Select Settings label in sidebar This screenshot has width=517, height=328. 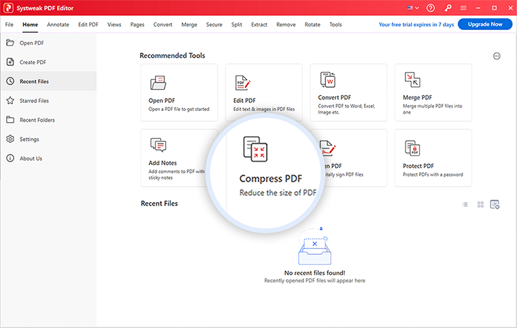coord(29,140)
